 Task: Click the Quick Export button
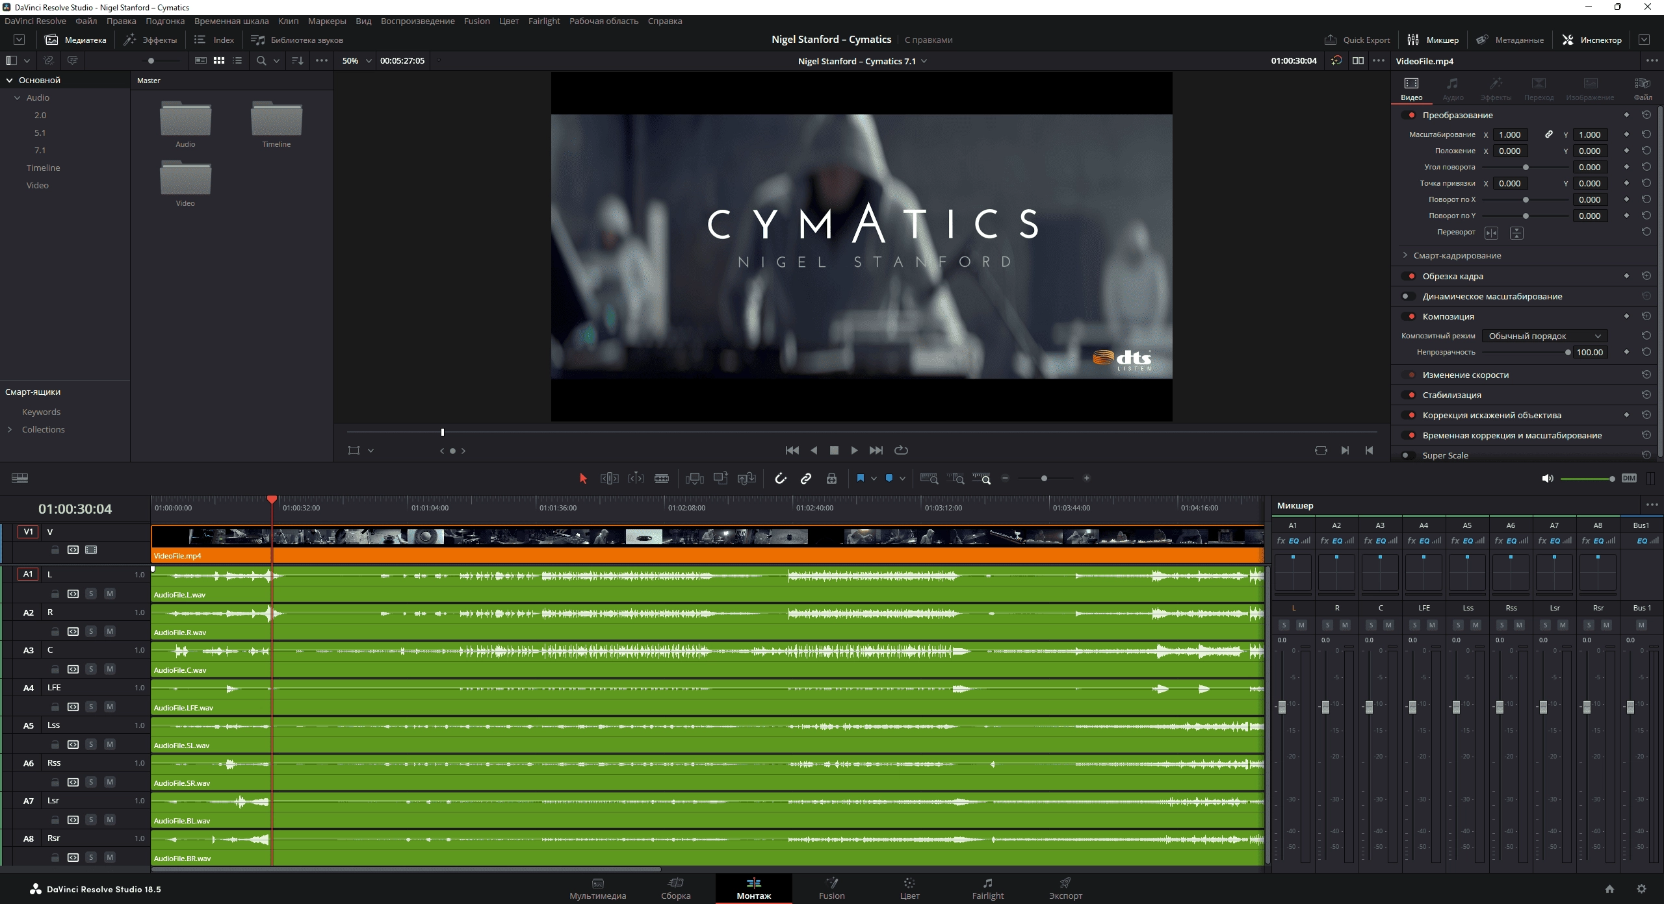1357,40
